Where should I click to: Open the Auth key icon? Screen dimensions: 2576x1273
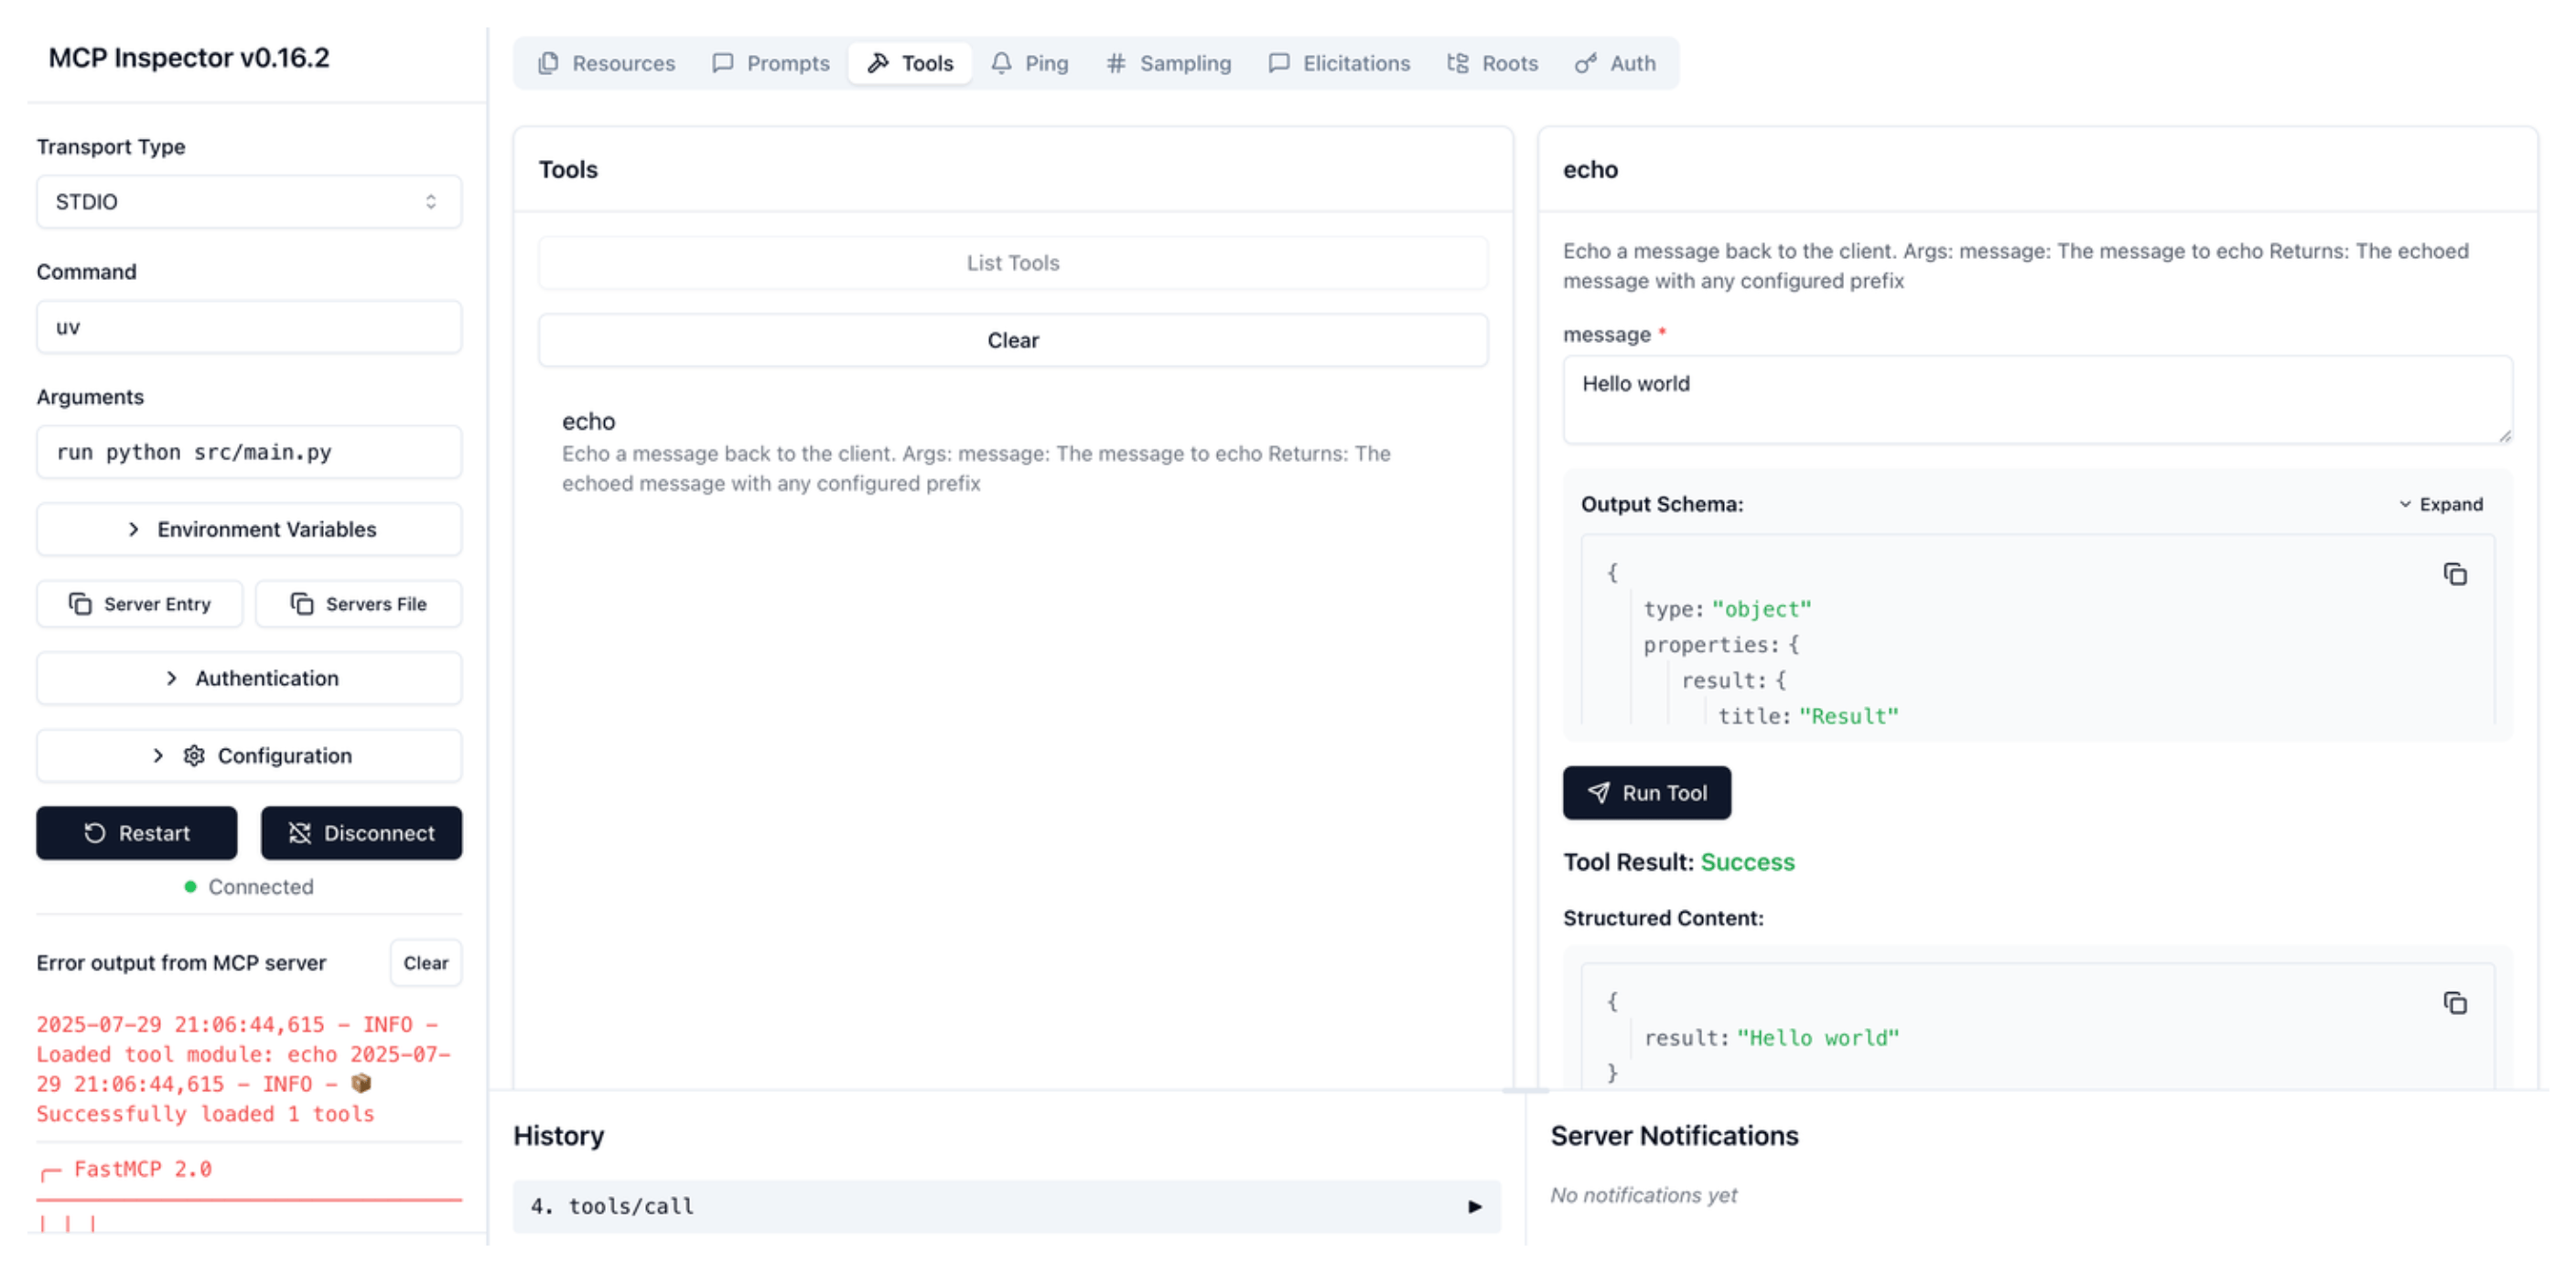1585,62
